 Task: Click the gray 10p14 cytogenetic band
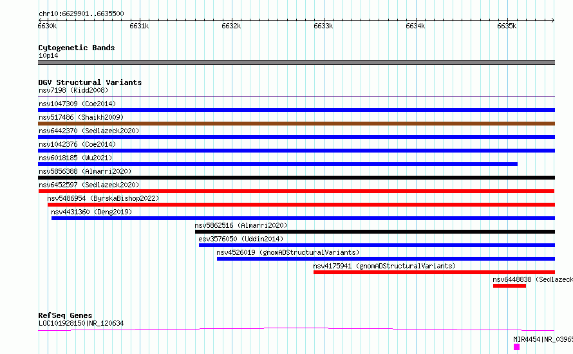click(296, 62)
